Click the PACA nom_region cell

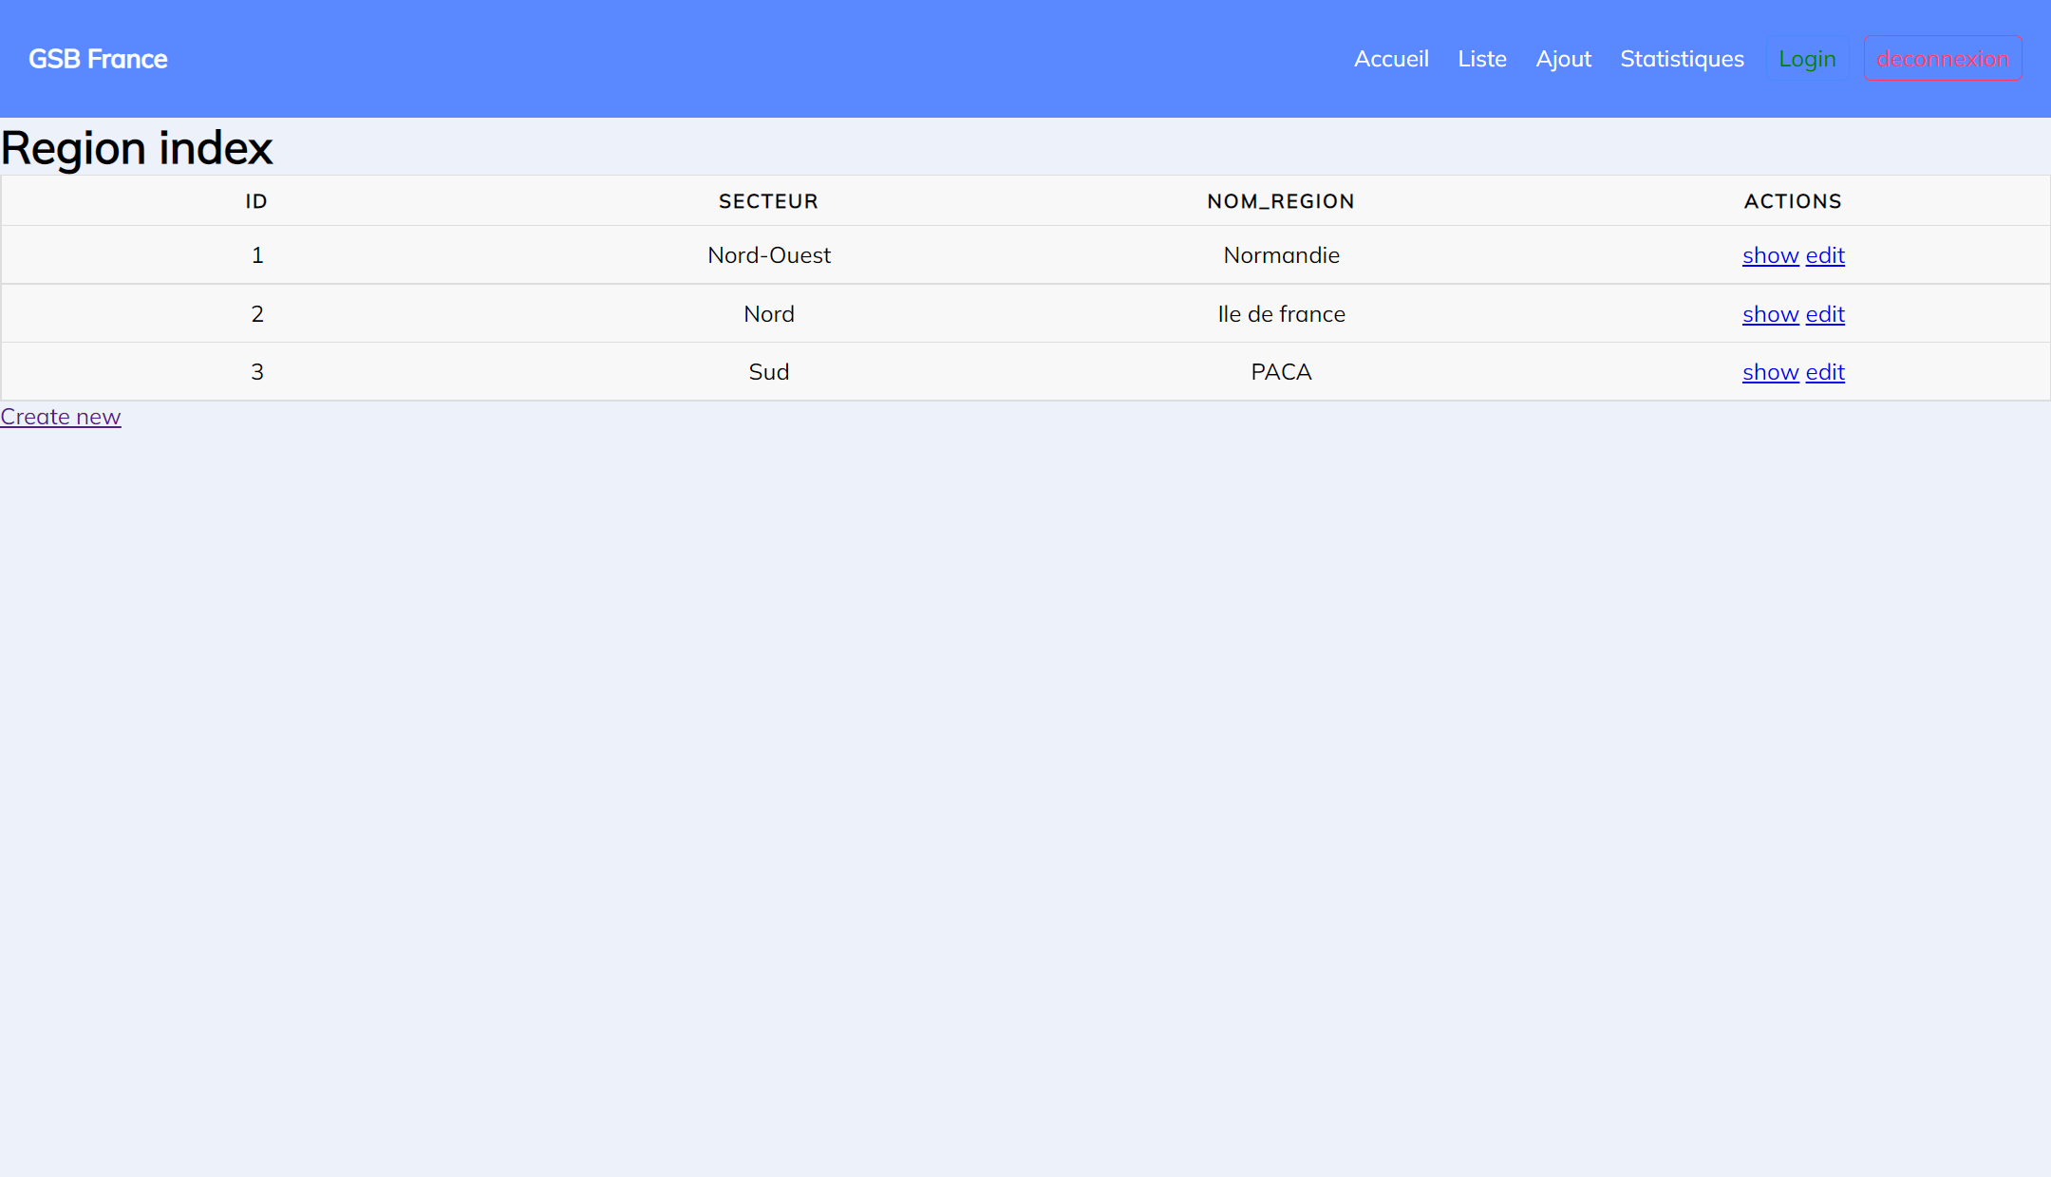tap(1281, 370)
